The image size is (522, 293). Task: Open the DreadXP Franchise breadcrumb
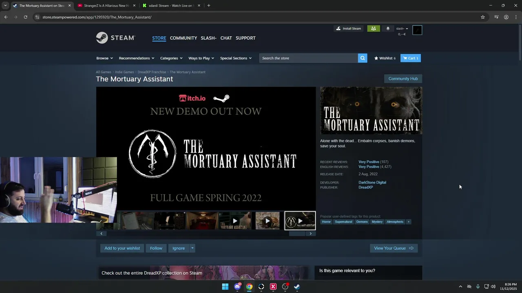(x=152, y=72)
